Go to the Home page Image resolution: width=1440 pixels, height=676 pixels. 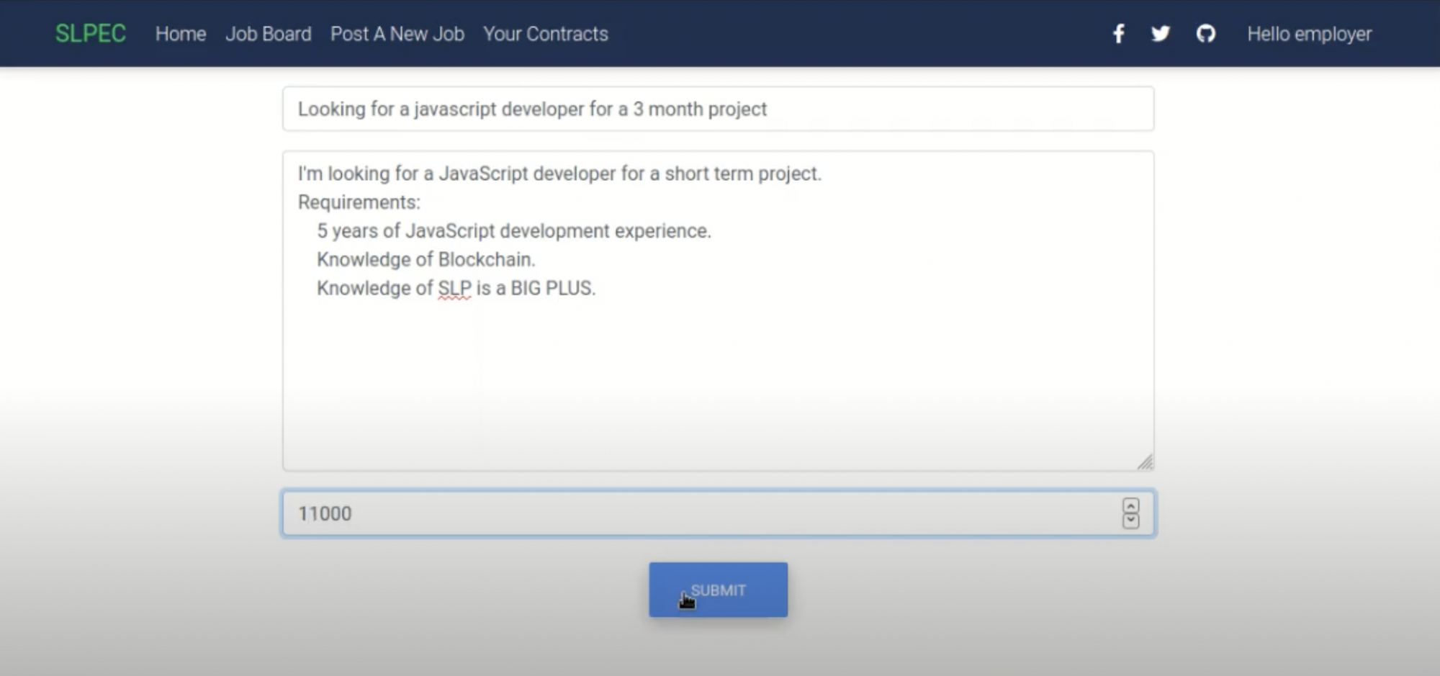[181, 34]
